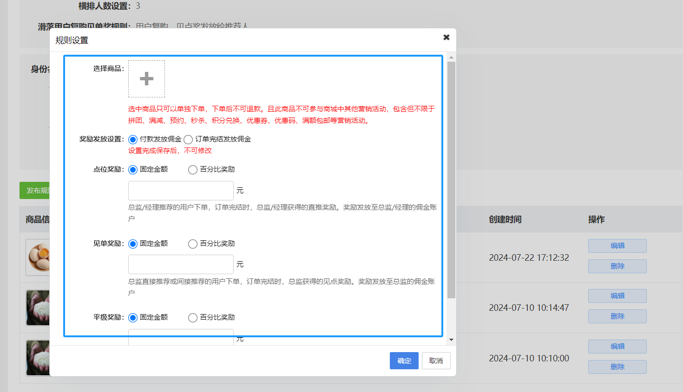Viewport: 683px width, 392px height.
Task: Choose 百分比奖励 for 见单奖励
Action: 193,244
